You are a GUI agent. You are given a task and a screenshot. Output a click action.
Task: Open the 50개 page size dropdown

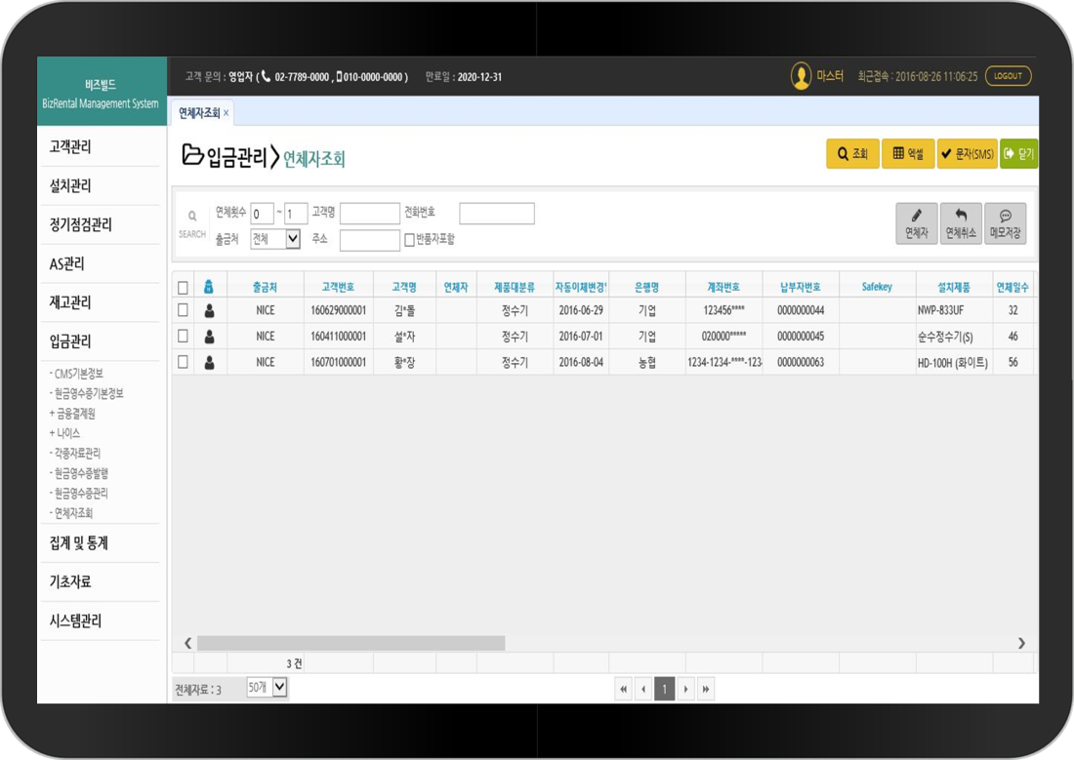click(268, 688)
